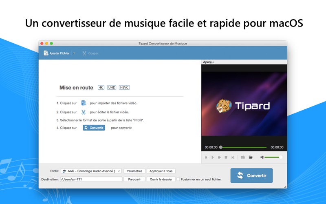Click the total duration time on right
Screen dimensions: 326x204
(277, 147)
